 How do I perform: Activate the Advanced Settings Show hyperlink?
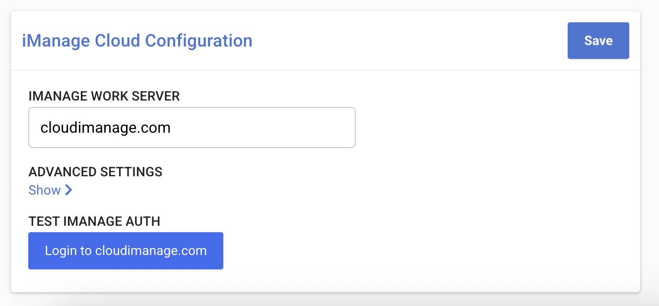point(45,190)
